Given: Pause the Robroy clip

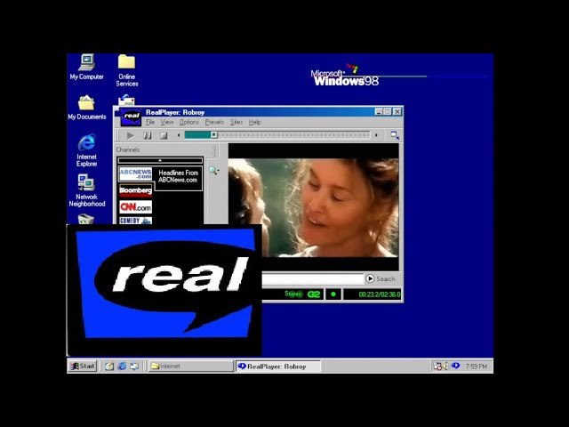Looking at the screenshot, I should 148,136.
